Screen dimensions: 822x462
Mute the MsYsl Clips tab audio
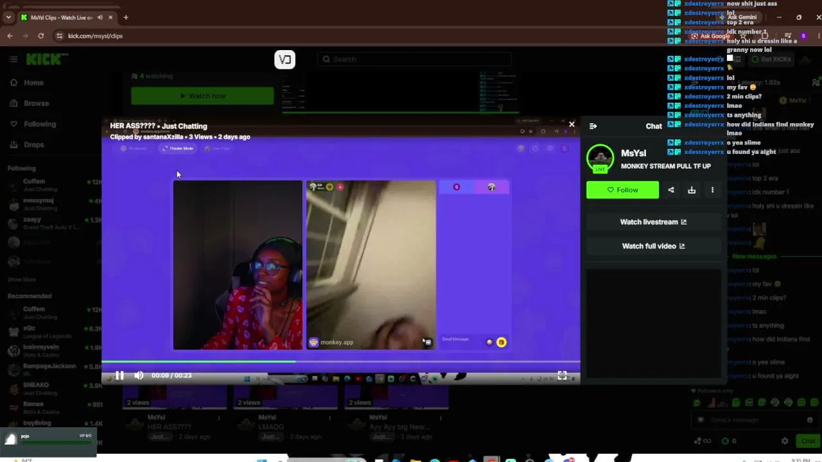click(100, 17)
